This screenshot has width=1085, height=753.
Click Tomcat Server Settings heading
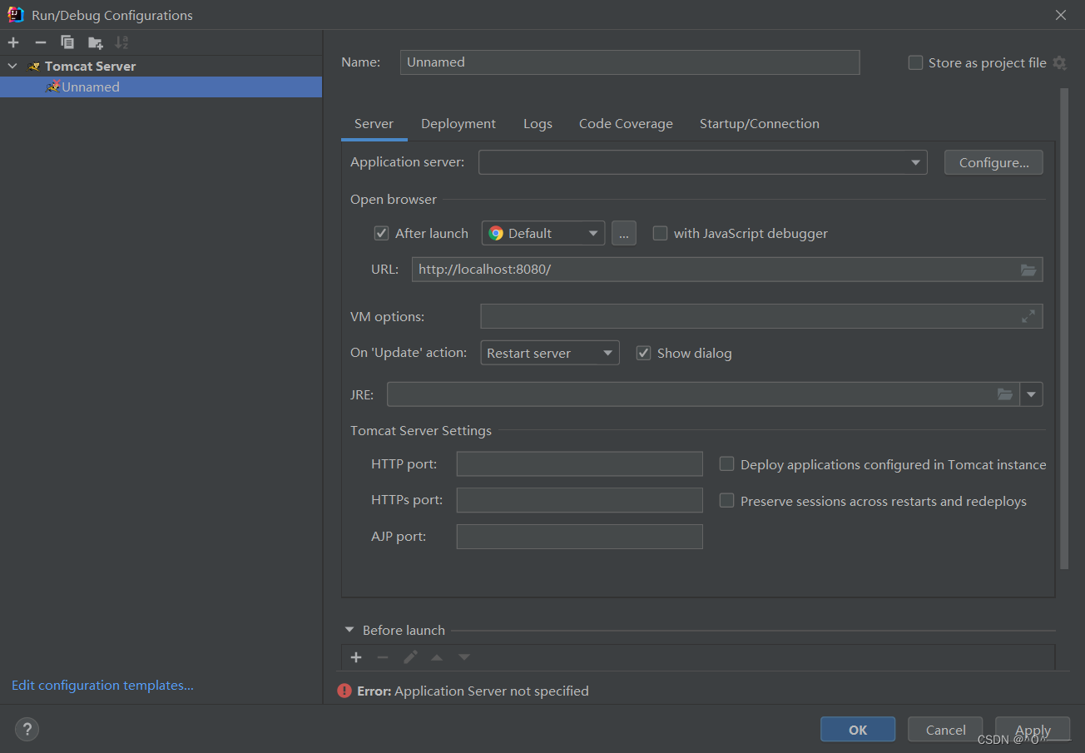click(421, 430)
